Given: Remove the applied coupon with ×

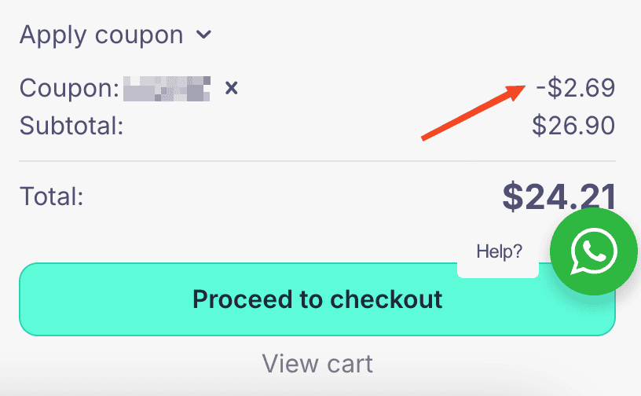Looking at the screenshot, I should [231, 87].
